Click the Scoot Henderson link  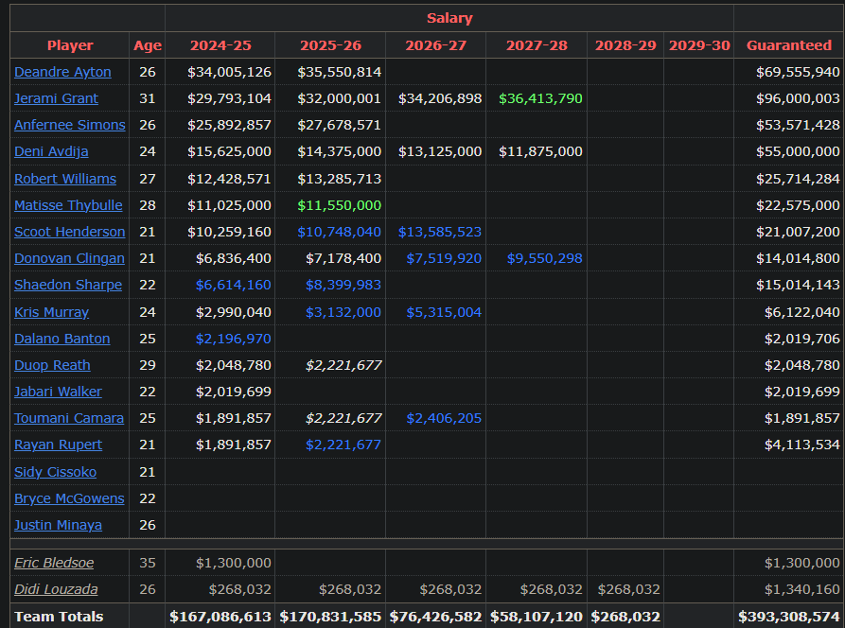pos(69,232)
